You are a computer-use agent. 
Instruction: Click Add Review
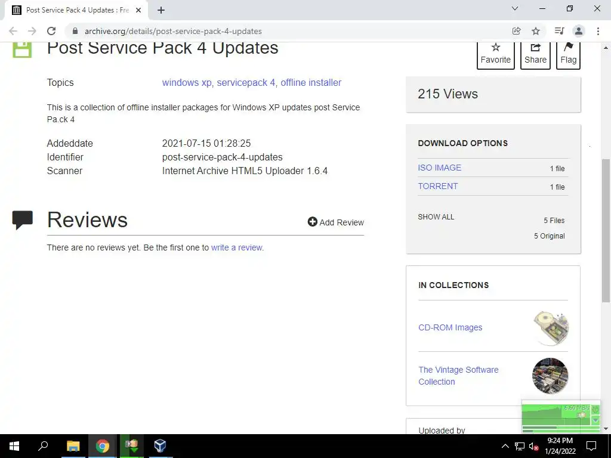click(336, 222)
